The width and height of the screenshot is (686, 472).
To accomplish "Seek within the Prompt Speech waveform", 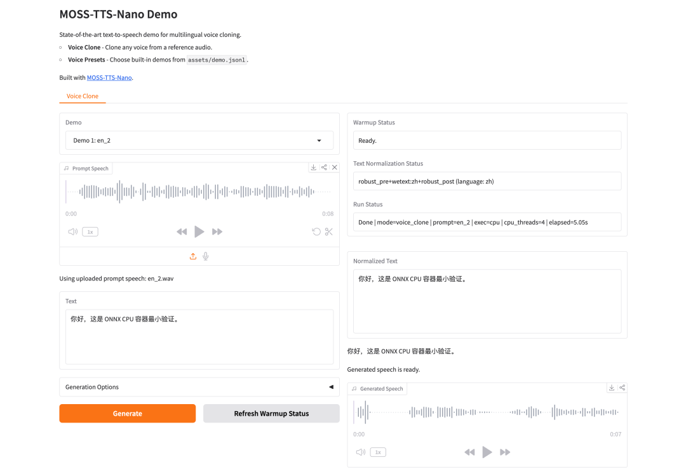I will [199, 192].
